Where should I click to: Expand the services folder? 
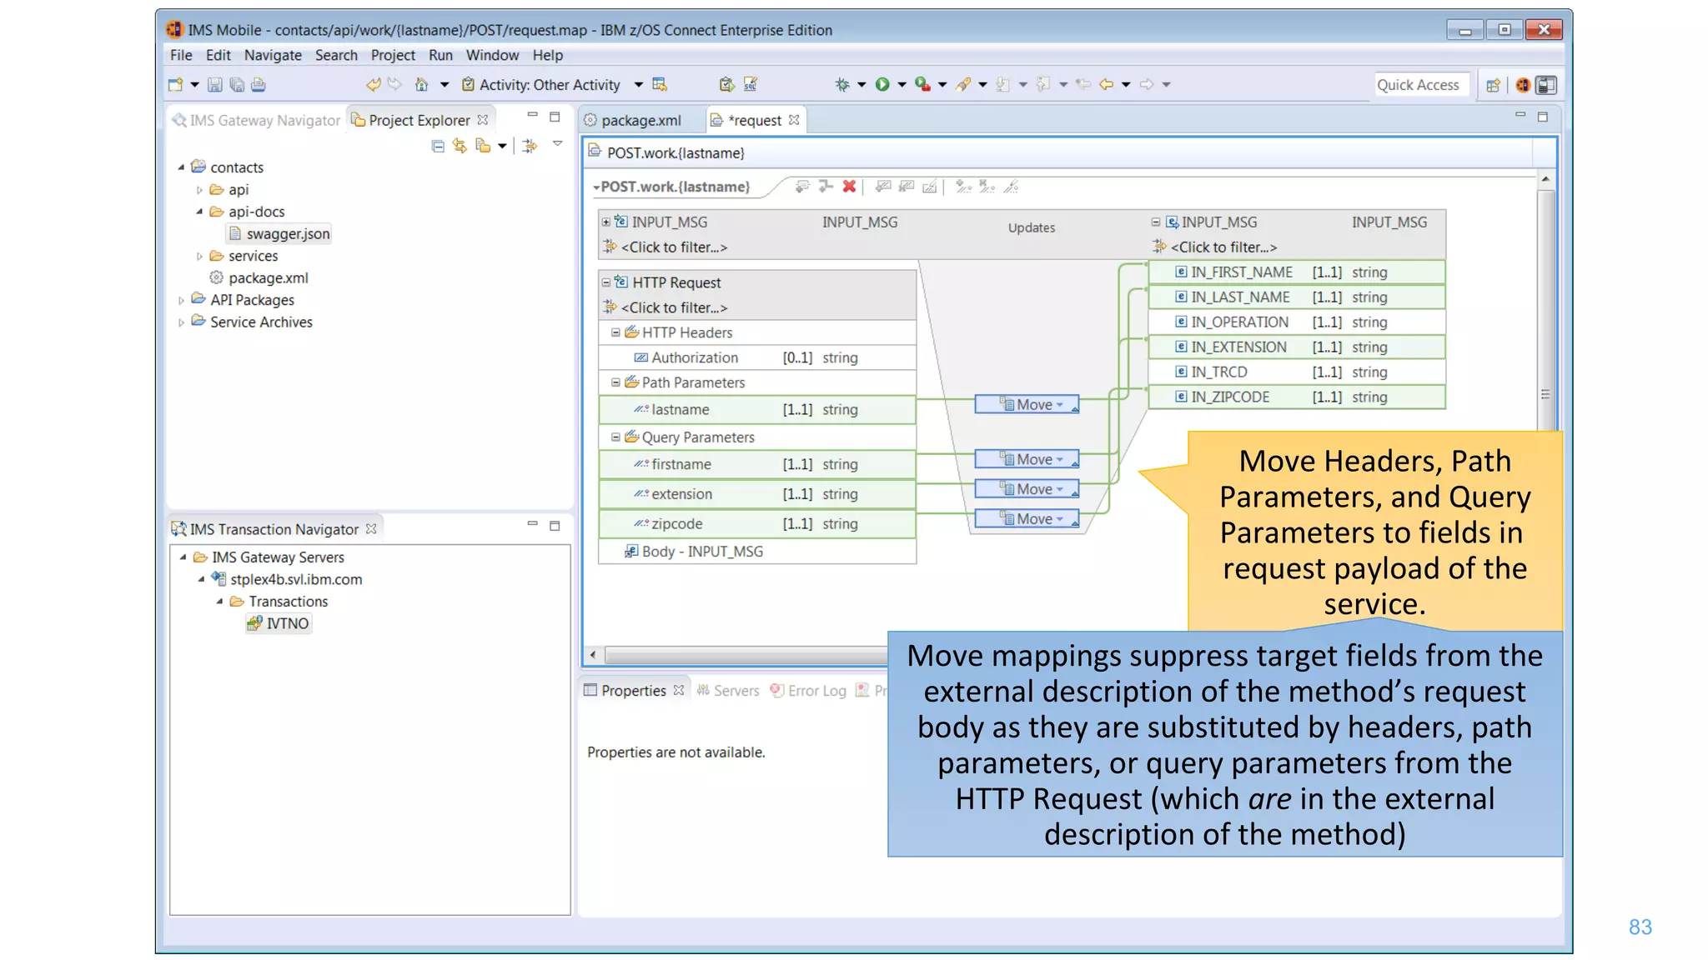coord(199,256)
